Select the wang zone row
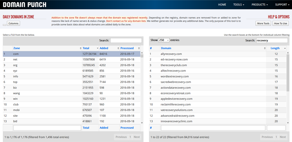 tap(72, 93)
